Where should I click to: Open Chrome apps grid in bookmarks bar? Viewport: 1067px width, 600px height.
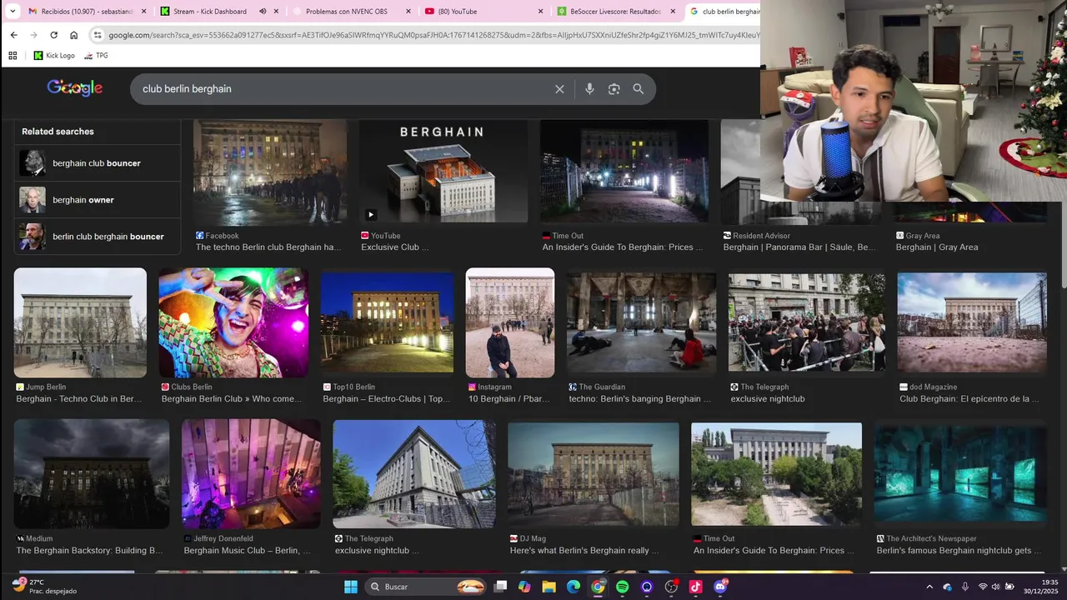[x=13, y=56]
